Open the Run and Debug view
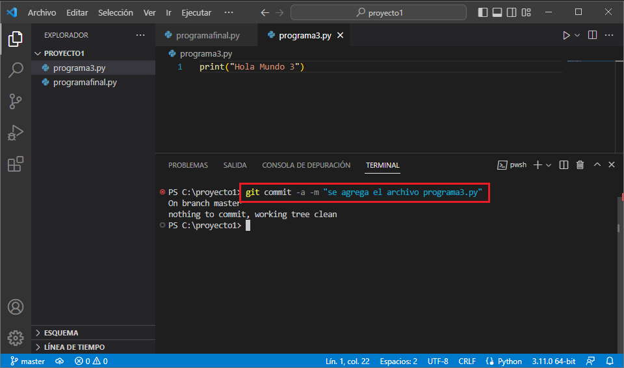This screenshot has width=624, height=368. 16,133
